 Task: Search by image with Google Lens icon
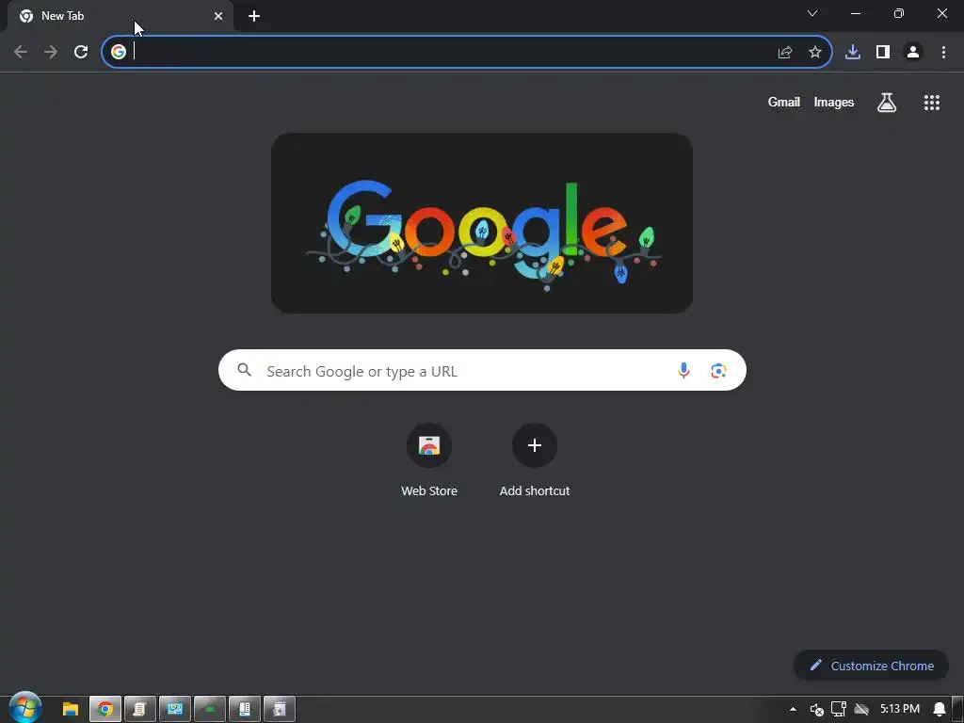pos(718,371)
